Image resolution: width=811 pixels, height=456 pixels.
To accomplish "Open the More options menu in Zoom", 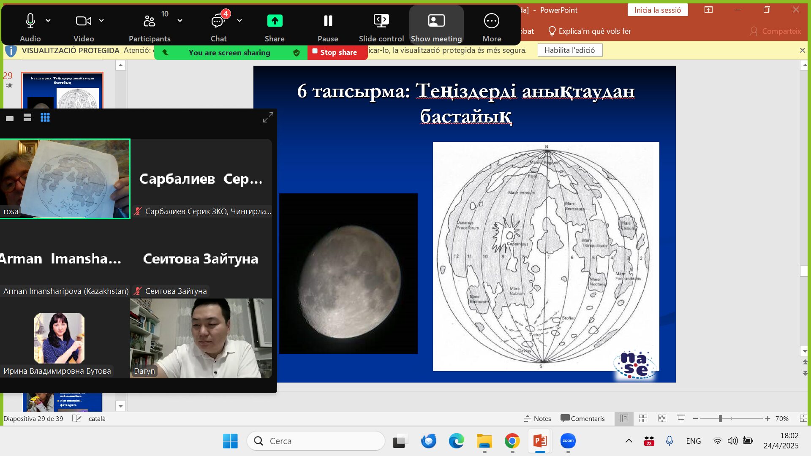I will coord(491,21).
